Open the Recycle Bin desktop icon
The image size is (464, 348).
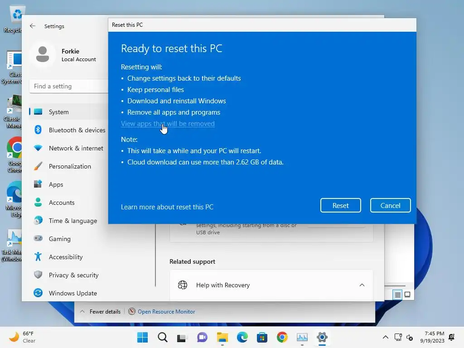coord(13,19)
